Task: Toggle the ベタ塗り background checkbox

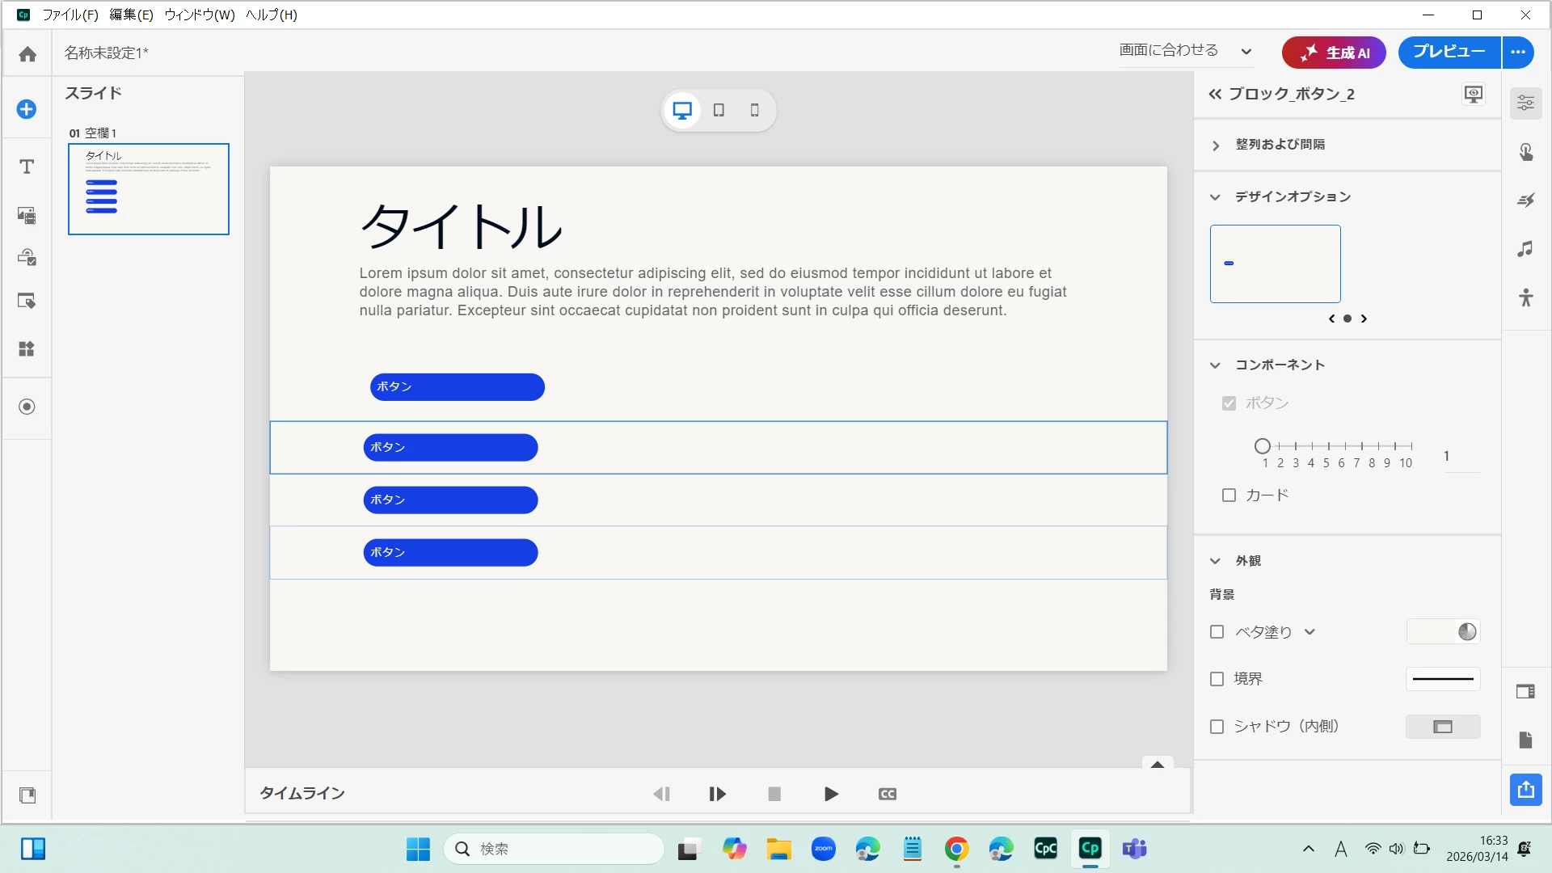Action: tap(1217, 632)
